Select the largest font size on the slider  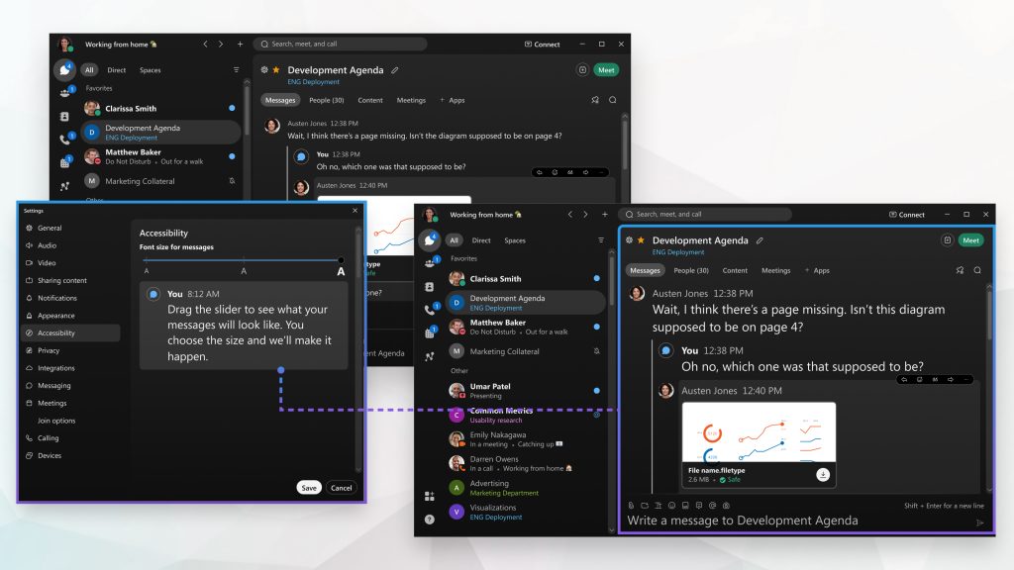[342, 259]
